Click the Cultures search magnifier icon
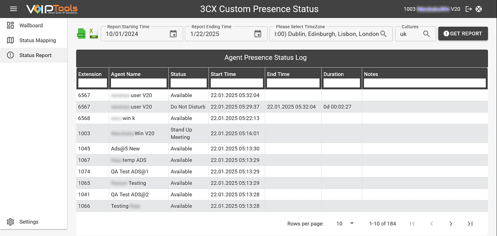Image resolution: width=497 pixels, height=236 pixels. (426, 34)
